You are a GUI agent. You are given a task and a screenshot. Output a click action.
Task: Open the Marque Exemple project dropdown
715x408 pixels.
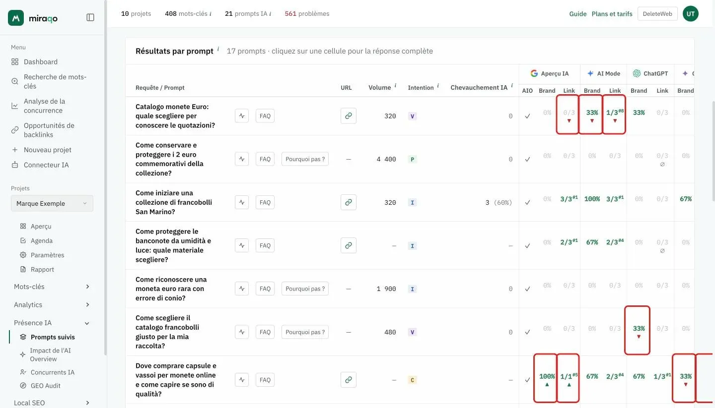tap(52, 203)
